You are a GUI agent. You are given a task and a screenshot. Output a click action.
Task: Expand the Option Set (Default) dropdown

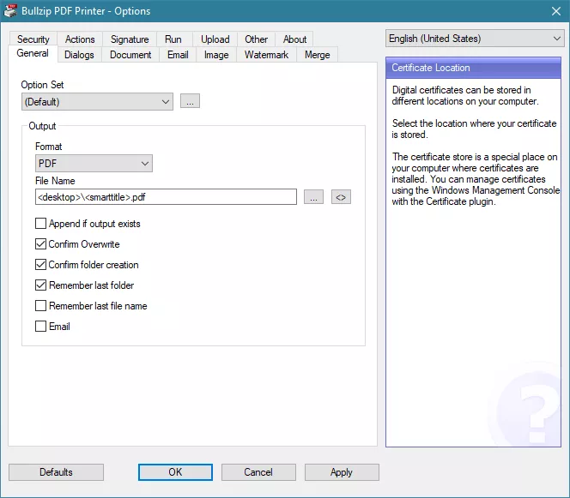pyautogui.click(x=97, y=102)
